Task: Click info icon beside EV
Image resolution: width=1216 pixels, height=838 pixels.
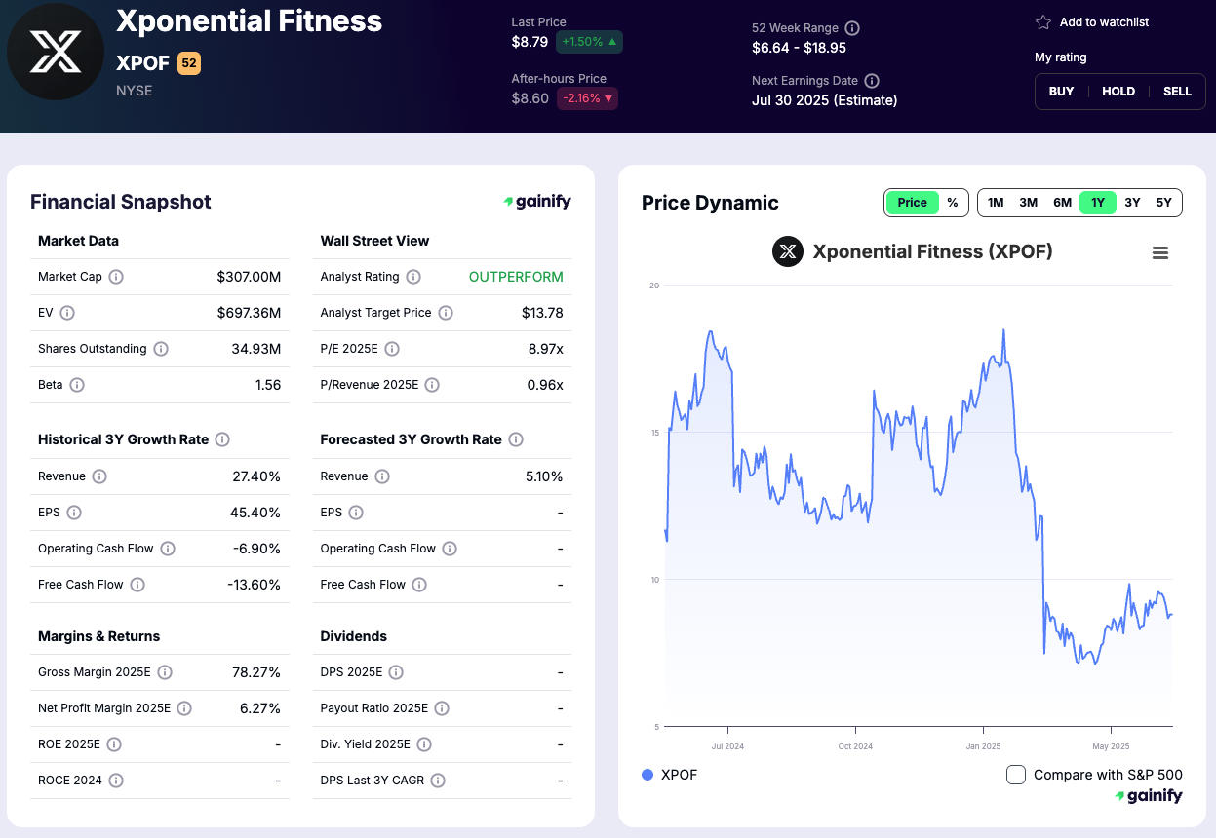Action: (x=67, y=313)
